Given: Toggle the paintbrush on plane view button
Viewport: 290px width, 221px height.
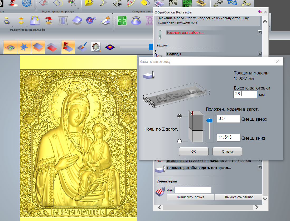Looking at the screenshot, I should click(x=82, y=47).
